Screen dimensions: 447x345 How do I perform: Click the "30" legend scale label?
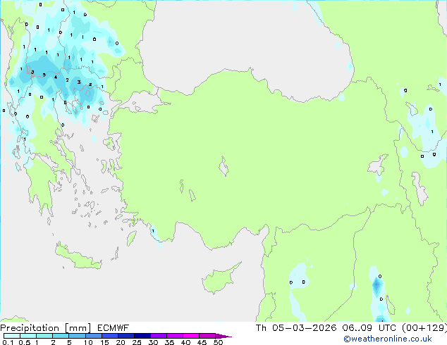[x=153, y=342]
